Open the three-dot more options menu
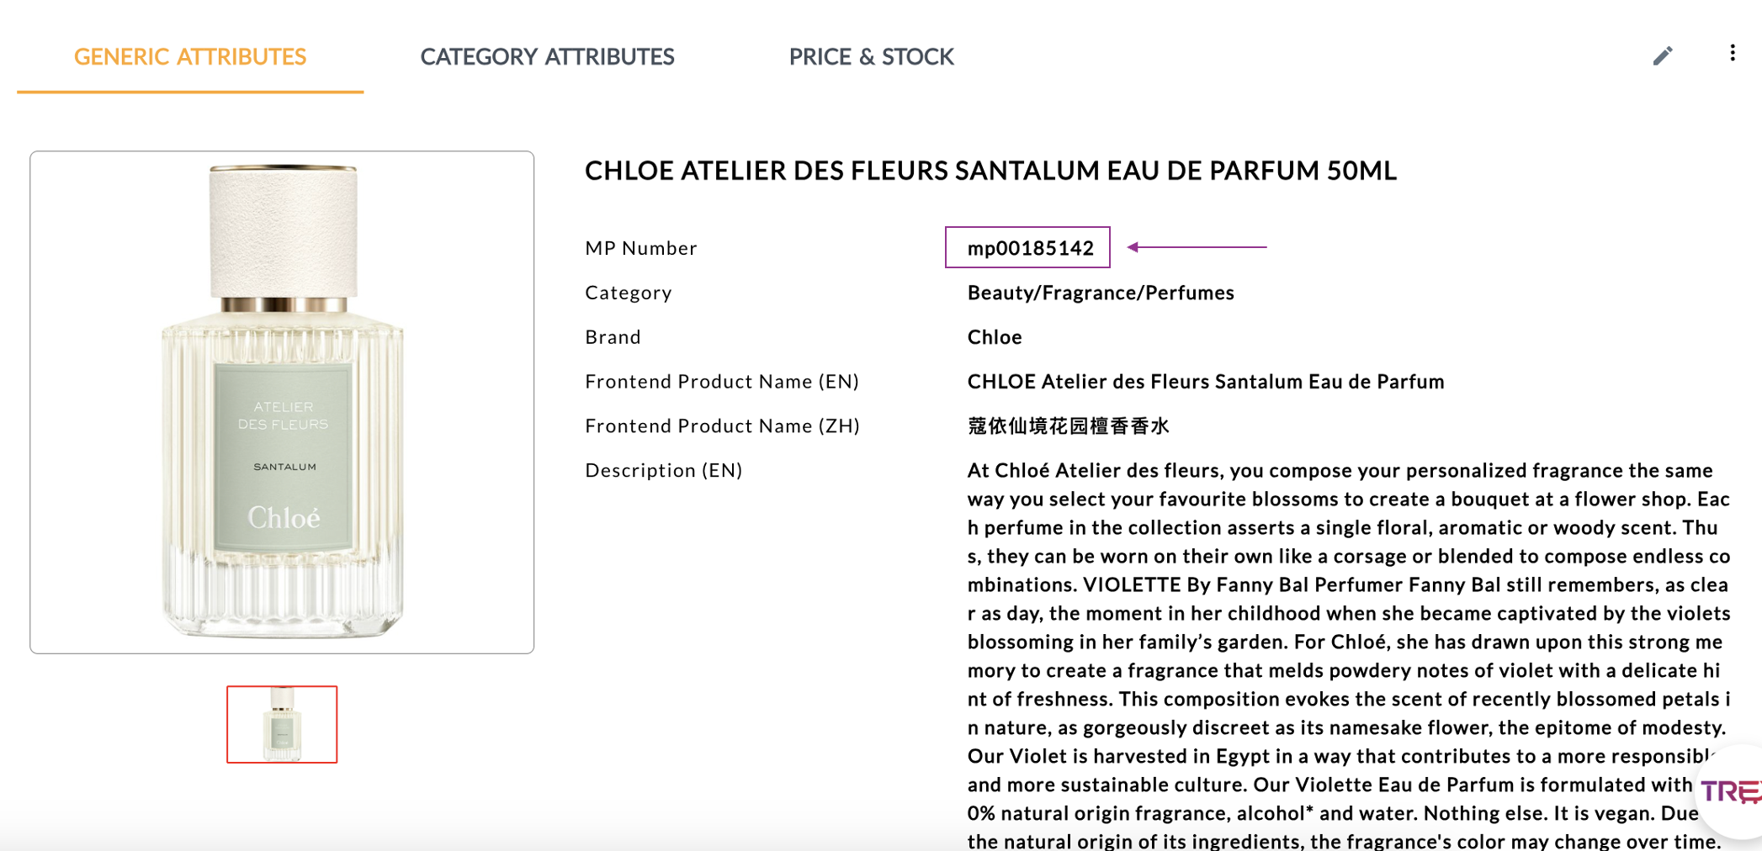The image size is (1762, 851). tap(1732, 54)
